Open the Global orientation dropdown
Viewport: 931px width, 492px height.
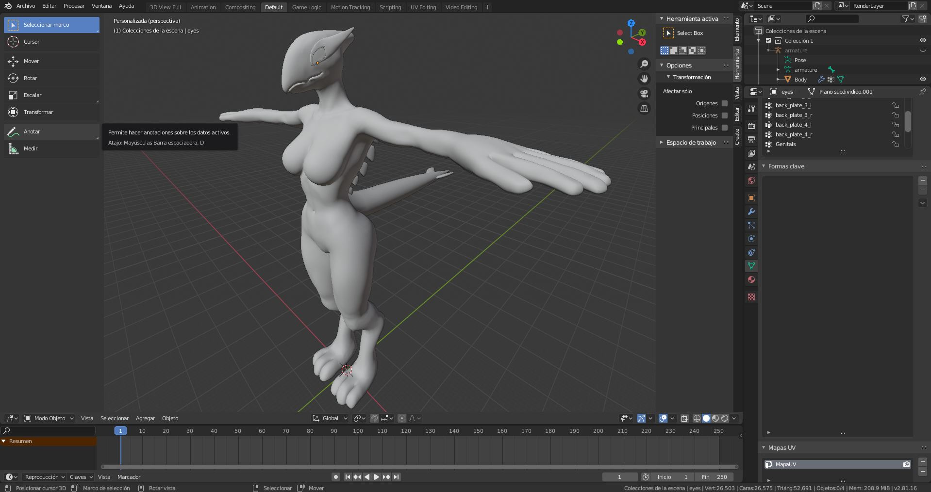click(x=330, y=418)
